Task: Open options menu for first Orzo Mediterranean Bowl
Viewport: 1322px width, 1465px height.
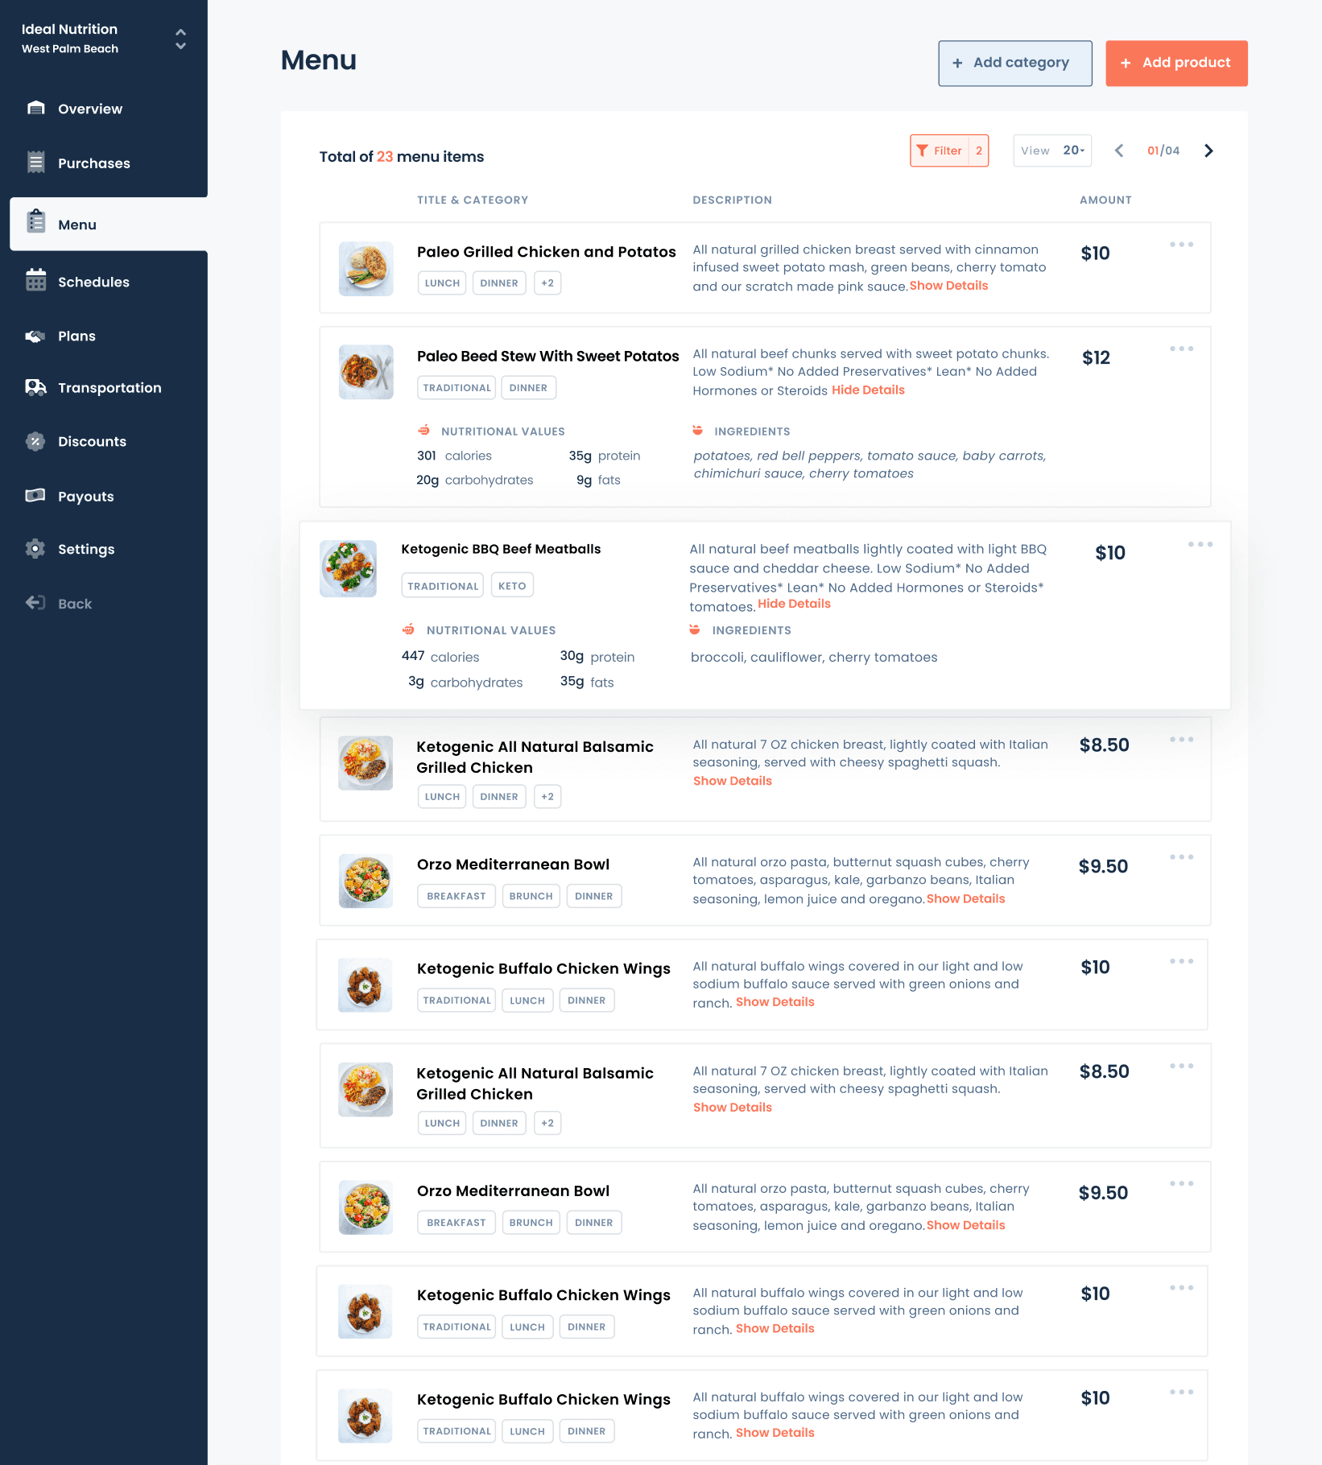Action: tap(1182, 856)
